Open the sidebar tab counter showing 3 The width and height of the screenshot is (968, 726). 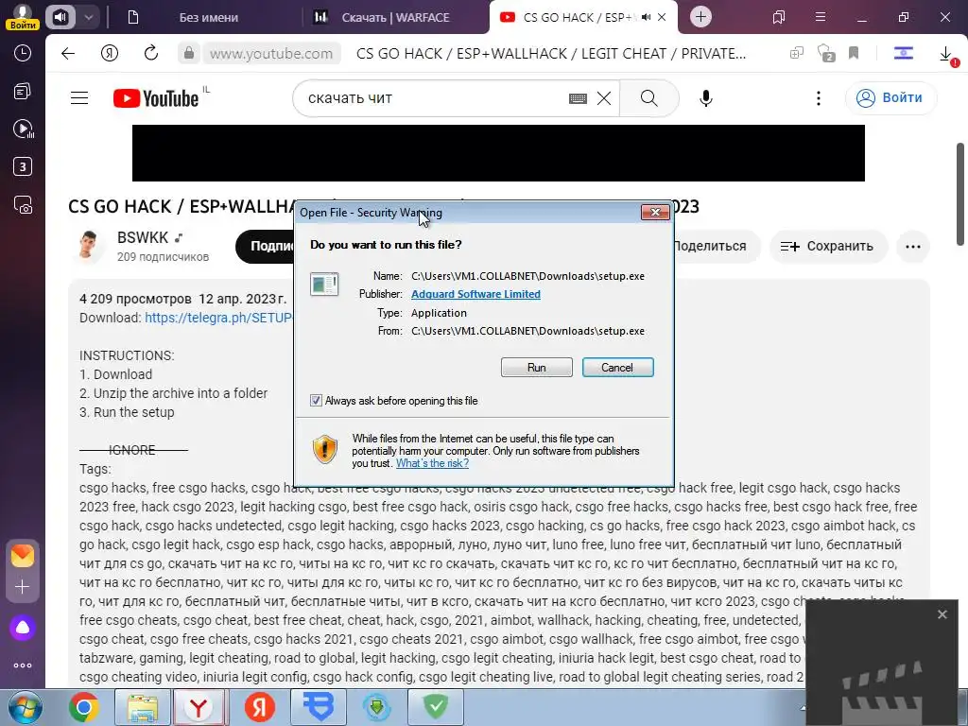point(23,166)
